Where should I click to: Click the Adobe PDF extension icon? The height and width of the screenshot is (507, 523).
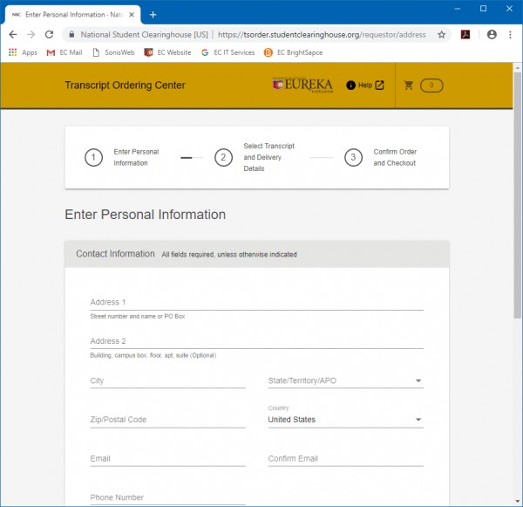(x=466, y=35)
